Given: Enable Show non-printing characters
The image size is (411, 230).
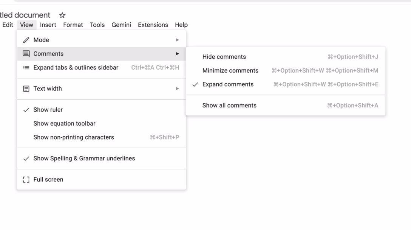Looking at the screenshot, I should pyautogui.click(x=102, y=137).
